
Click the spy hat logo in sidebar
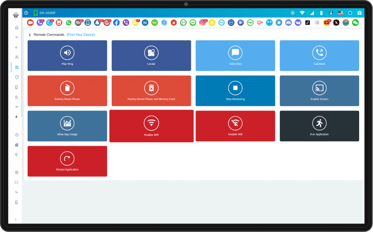pyautogui.click(x=16, y=15)
